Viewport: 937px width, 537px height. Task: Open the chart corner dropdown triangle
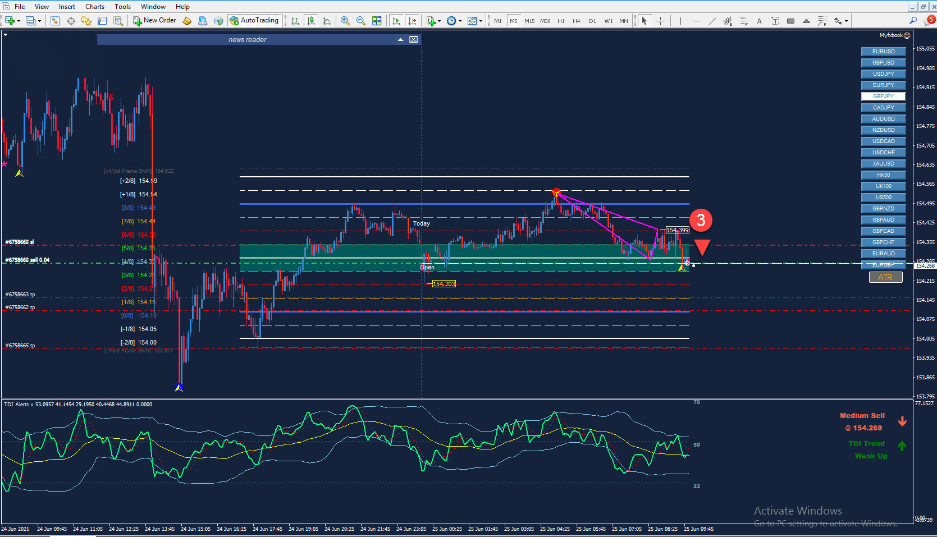pos(6,35)
